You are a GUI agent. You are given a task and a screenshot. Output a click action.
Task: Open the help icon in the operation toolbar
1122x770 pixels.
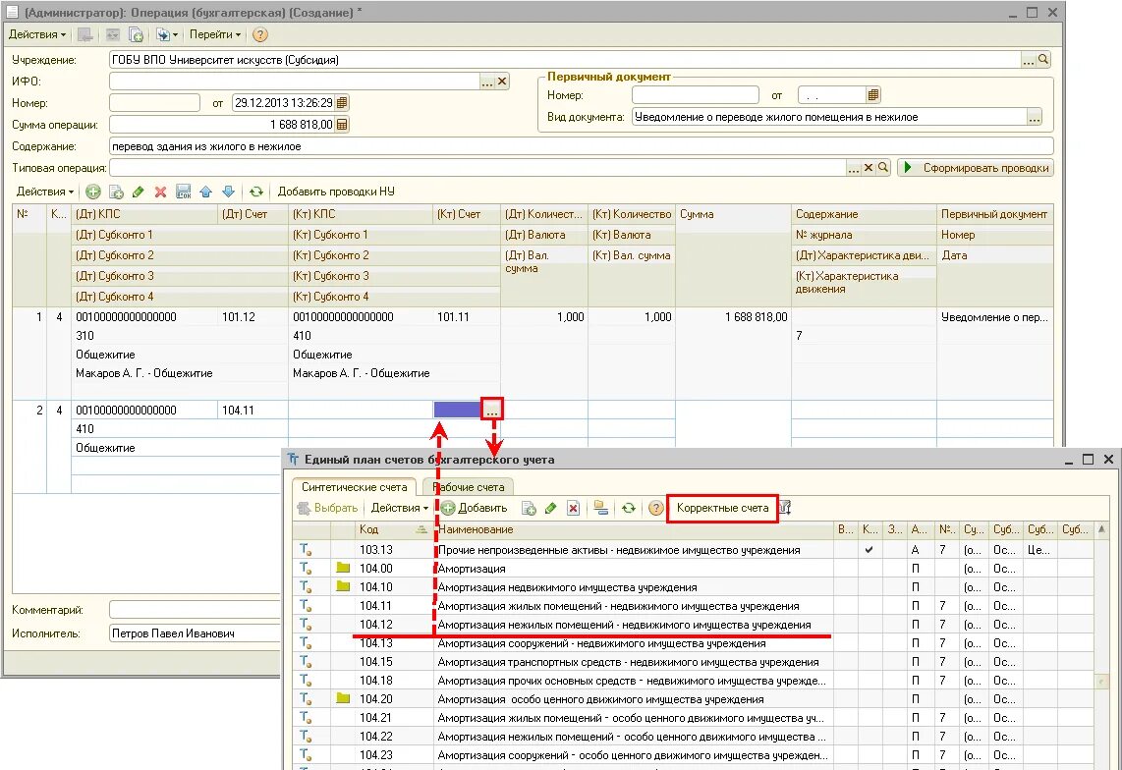pyautogui.click(x=260, y=34)
